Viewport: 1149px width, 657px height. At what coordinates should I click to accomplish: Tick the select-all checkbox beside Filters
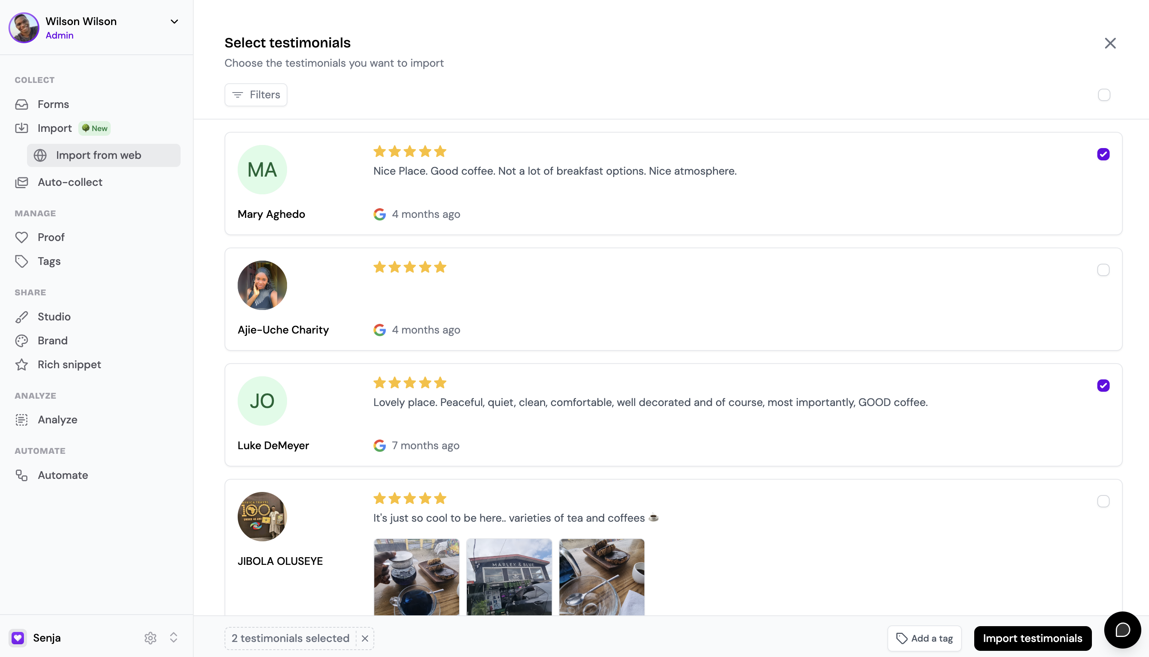click(x=1104, y=95)
